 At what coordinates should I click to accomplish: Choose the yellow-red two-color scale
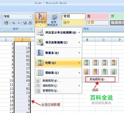tap(86, 72)
